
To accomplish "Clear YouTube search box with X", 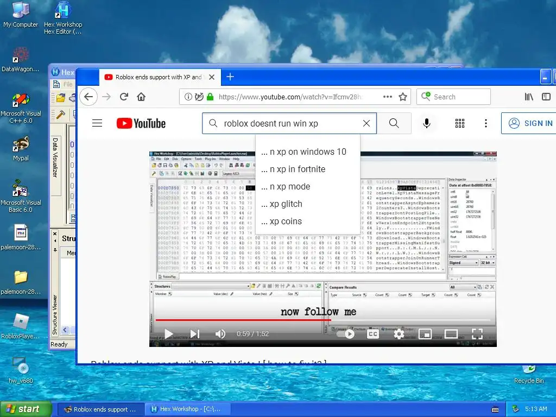I will [367, 123].
